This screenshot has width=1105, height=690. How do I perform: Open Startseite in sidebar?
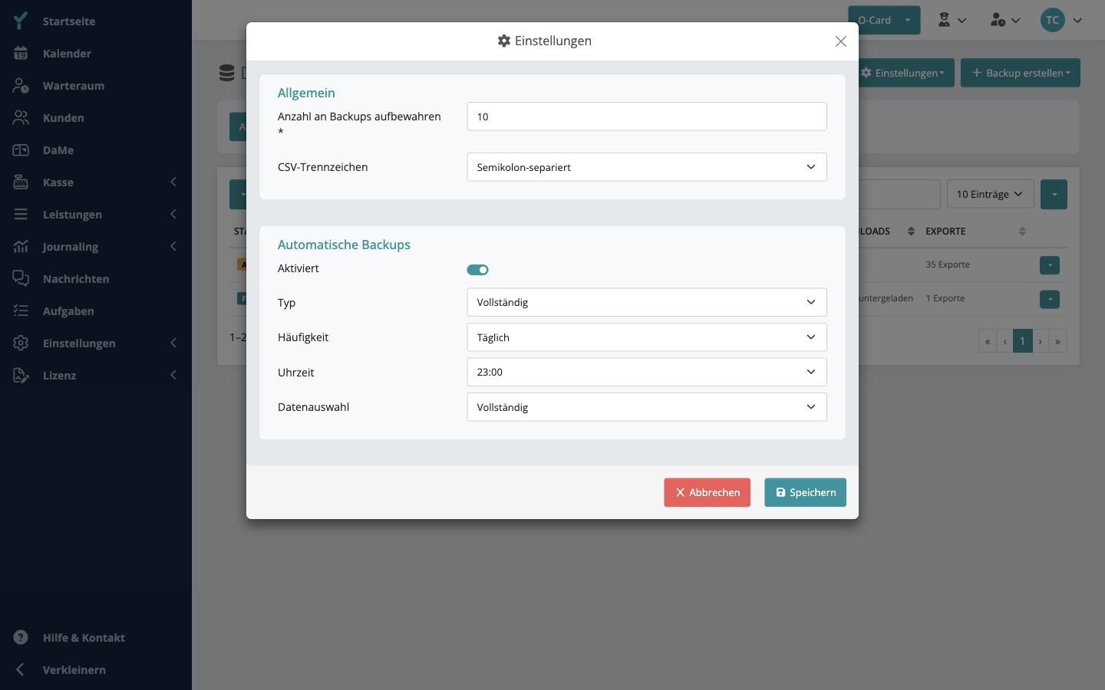[69, 21]
